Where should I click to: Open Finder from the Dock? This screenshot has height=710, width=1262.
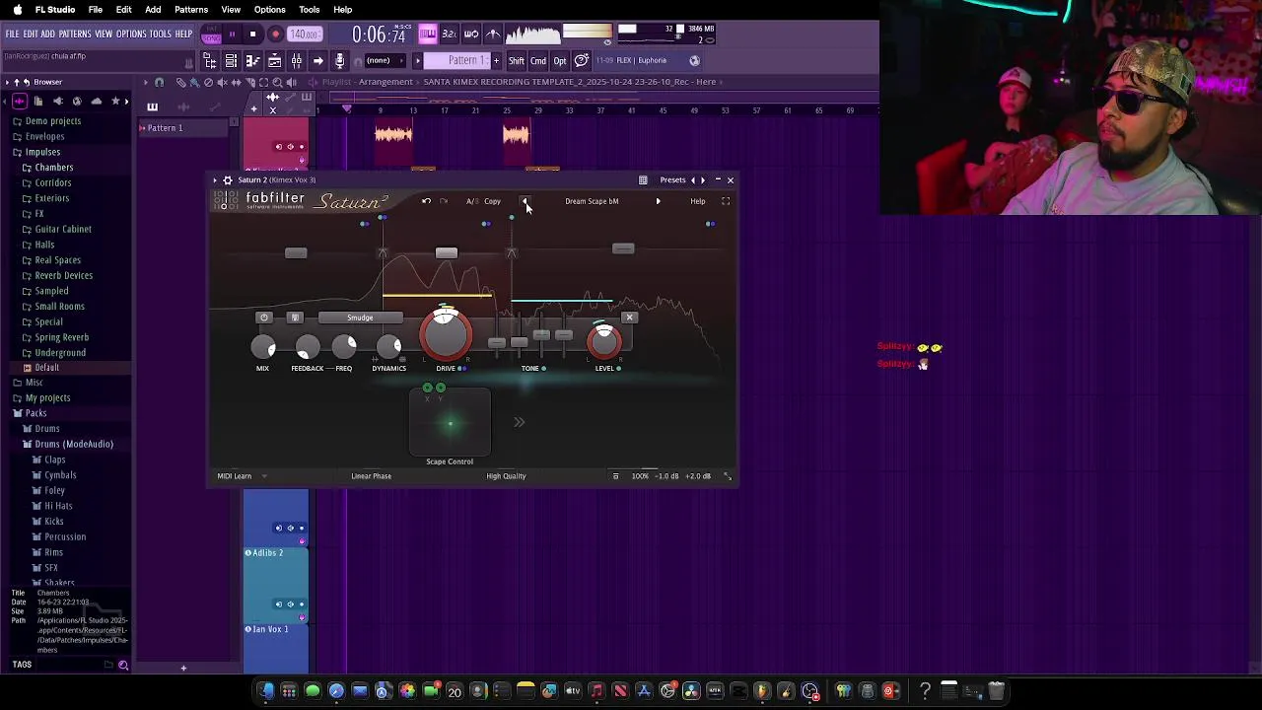click(265, 690)
